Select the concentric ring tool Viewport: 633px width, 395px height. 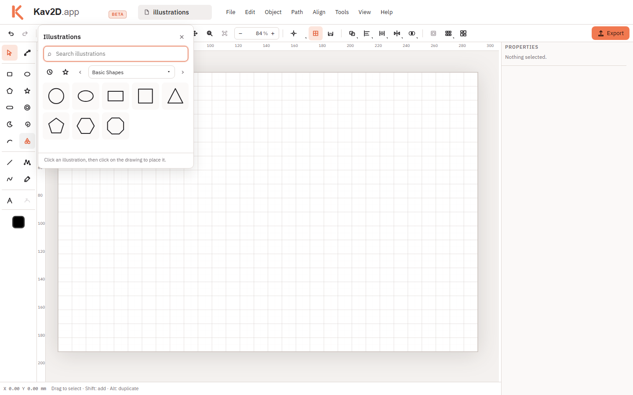[x=27, y=108]
